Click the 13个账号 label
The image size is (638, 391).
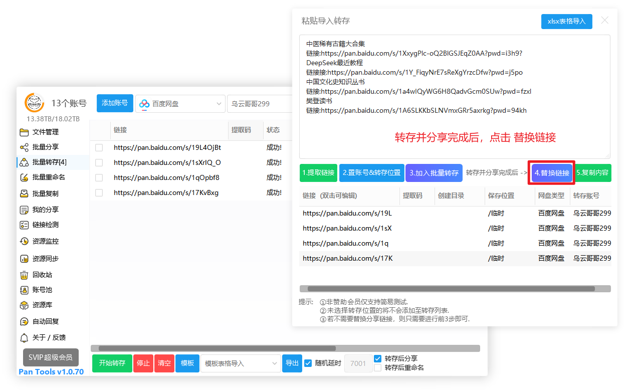coord(69,104)
